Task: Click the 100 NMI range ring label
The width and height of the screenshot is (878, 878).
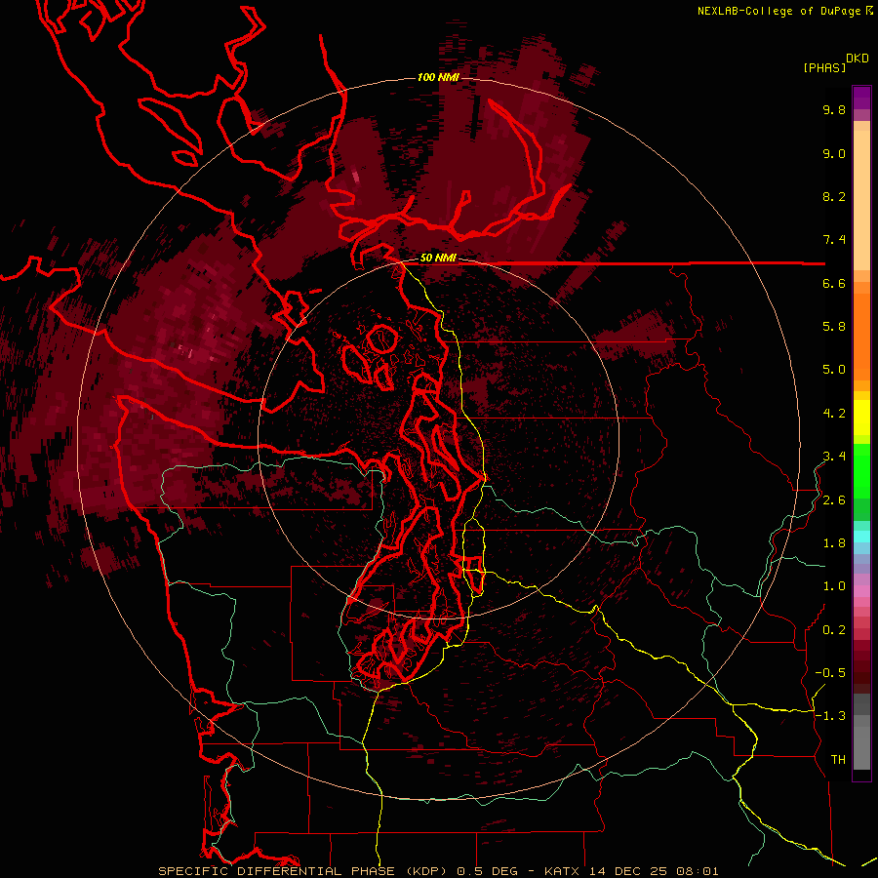Action: click(438, 77)
